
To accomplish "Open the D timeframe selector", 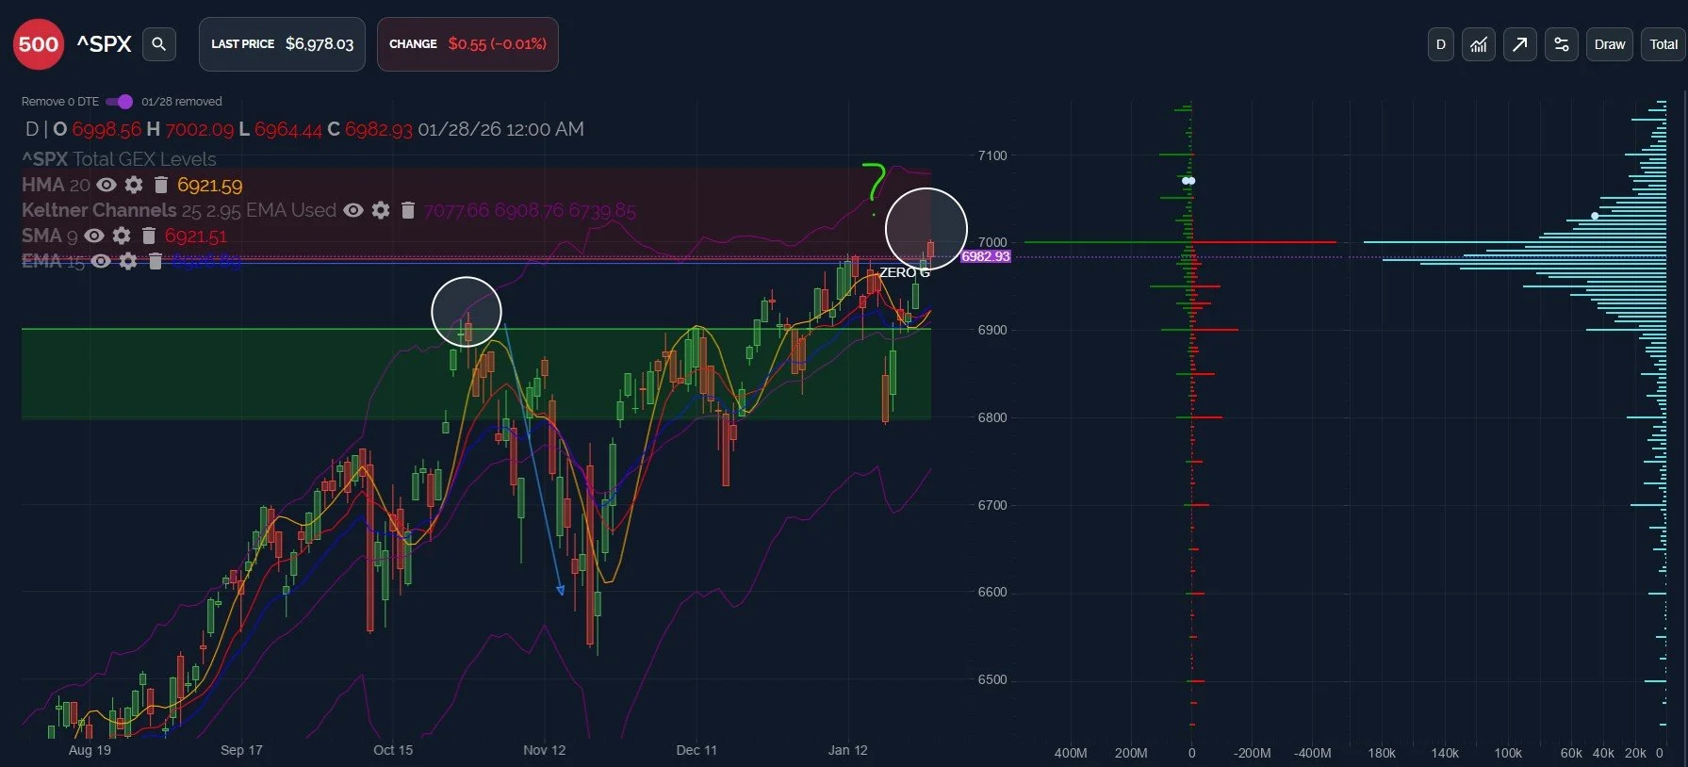I will pyautogui.click(x=1441, y=44).
